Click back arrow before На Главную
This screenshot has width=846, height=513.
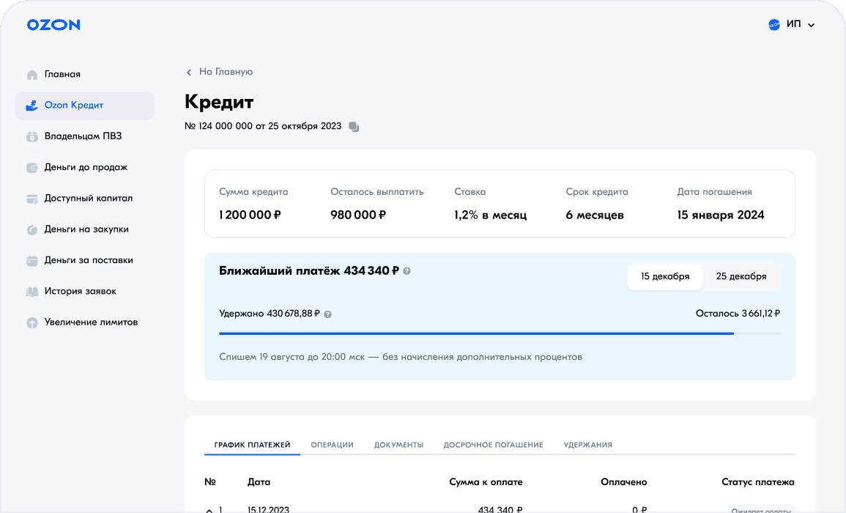click(189, 73)
